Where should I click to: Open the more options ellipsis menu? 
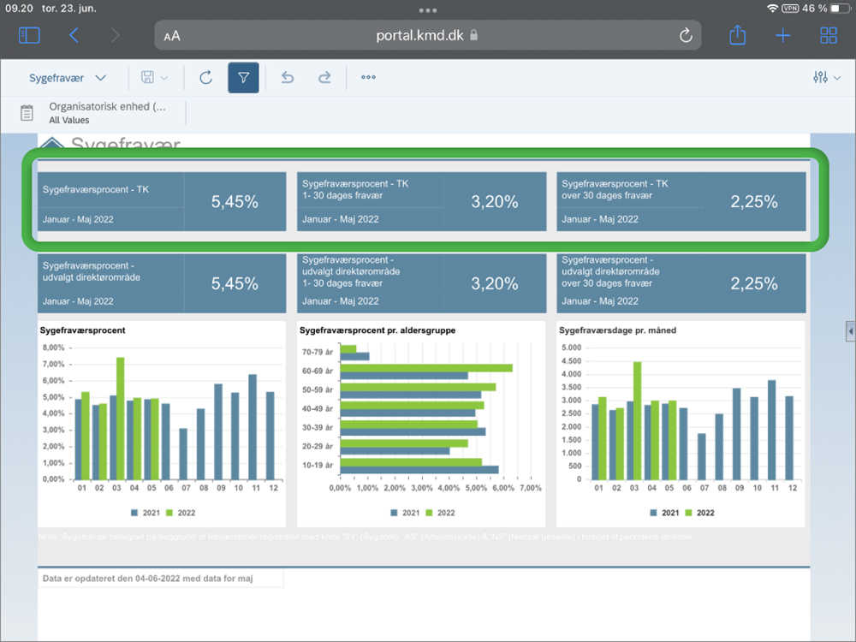click(368, 78)
